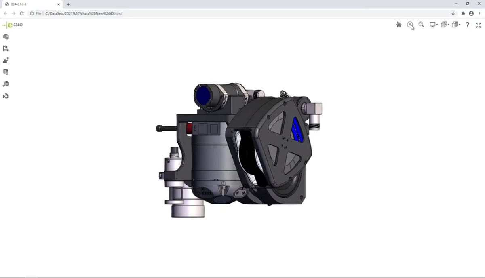Click the eDrawings logo
This screenshot has height=278, width=485.
click(7, 25)
